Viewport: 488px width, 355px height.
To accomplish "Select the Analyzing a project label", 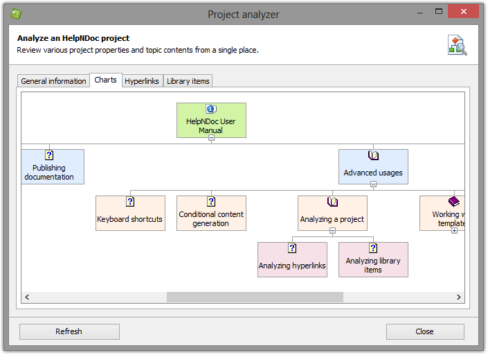I will (x=332, y=219).
